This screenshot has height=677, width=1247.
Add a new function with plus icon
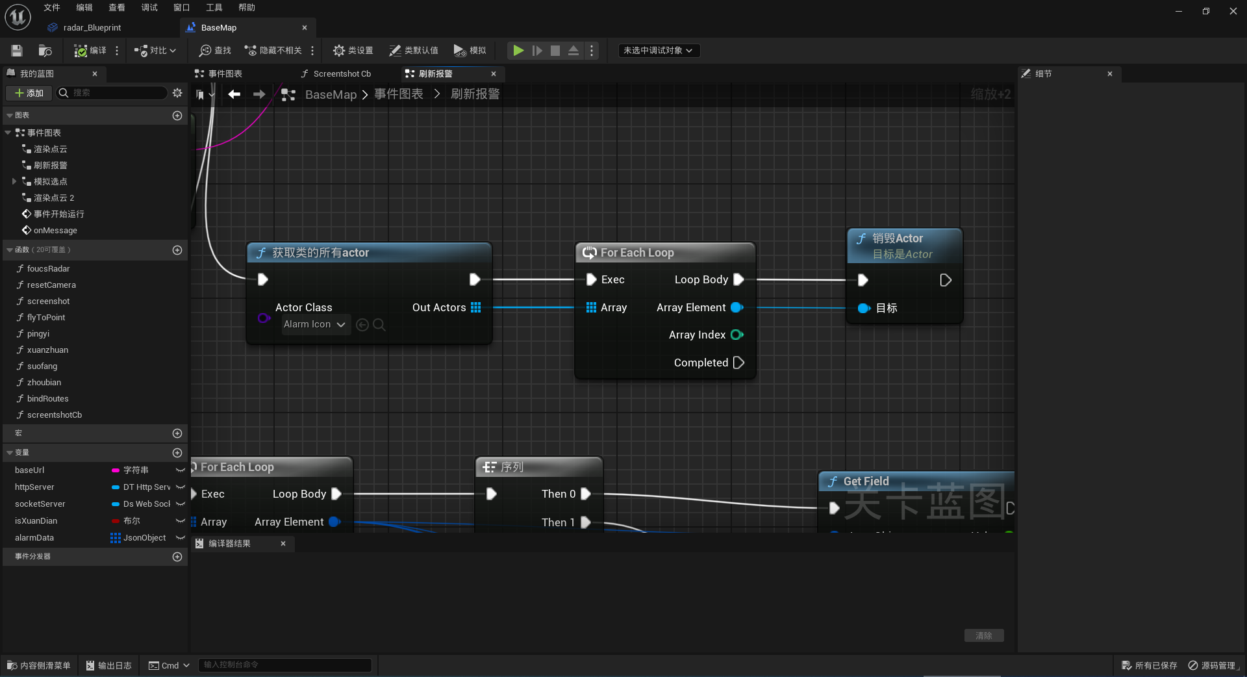[177, 250]
